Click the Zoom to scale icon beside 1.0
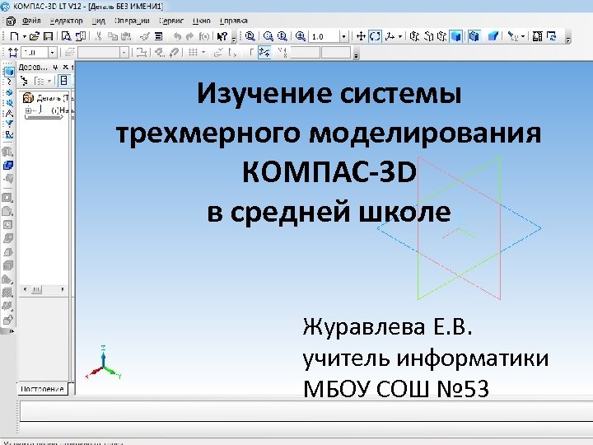 (x=301, y=36)
